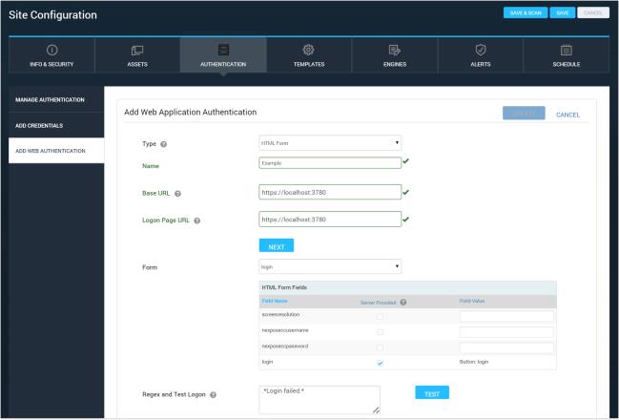The height and width of the screenshot is (420, 619).
Task: Expand the Form dropdown showing login
Action: point(330,266)
